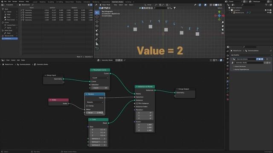Toggle BezierCurve visibility eye in outliner

pos(268,12)
